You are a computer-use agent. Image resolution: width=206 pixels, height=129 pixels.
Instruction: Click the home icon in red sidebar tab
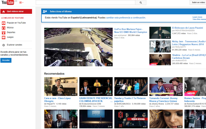[3, 12]
